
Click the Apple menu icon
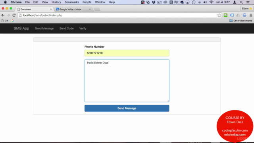point(5,2)
